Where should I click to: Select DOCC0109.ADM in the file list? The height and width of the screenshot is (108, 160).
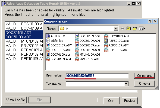click(59, 45)
